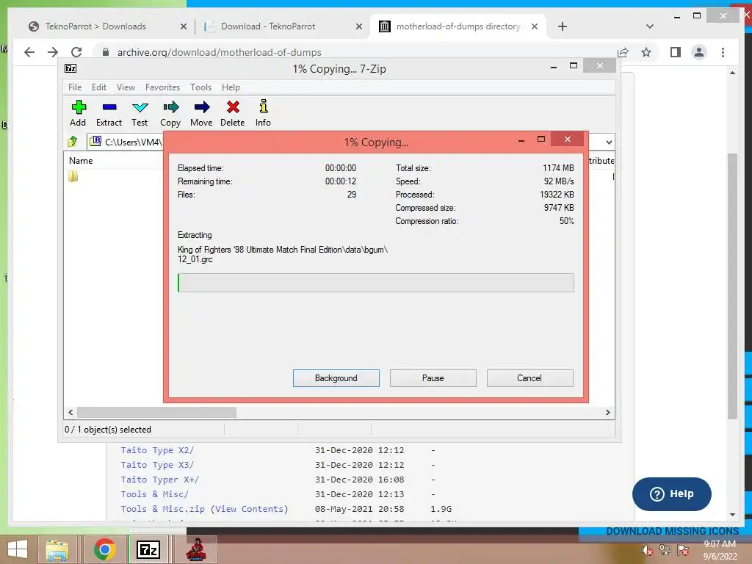Image resolution: width=752 pixels, height=564 pixels.
Task: Expand the 7-Zip path dropdown
Action: 609,142
